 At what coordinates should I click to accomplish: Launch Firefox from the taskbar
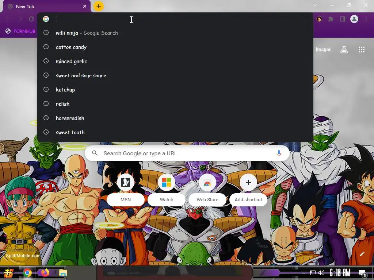45,273
